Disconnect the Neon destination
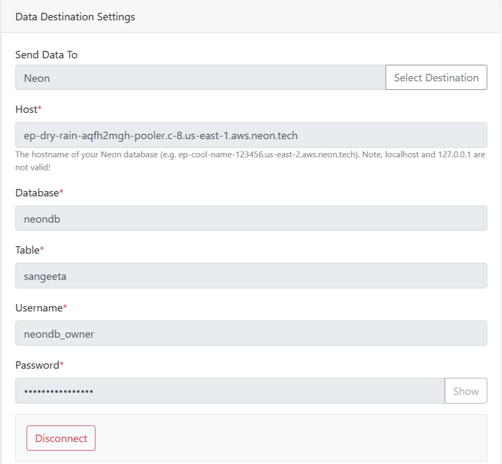 pos(61,438)
